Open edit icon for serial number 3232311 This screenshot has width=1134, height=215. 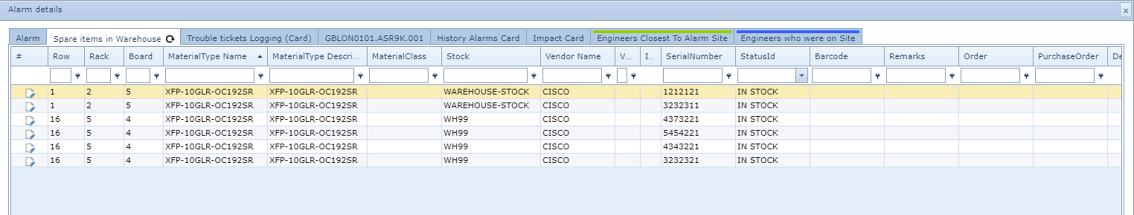(x=30, y=107)
